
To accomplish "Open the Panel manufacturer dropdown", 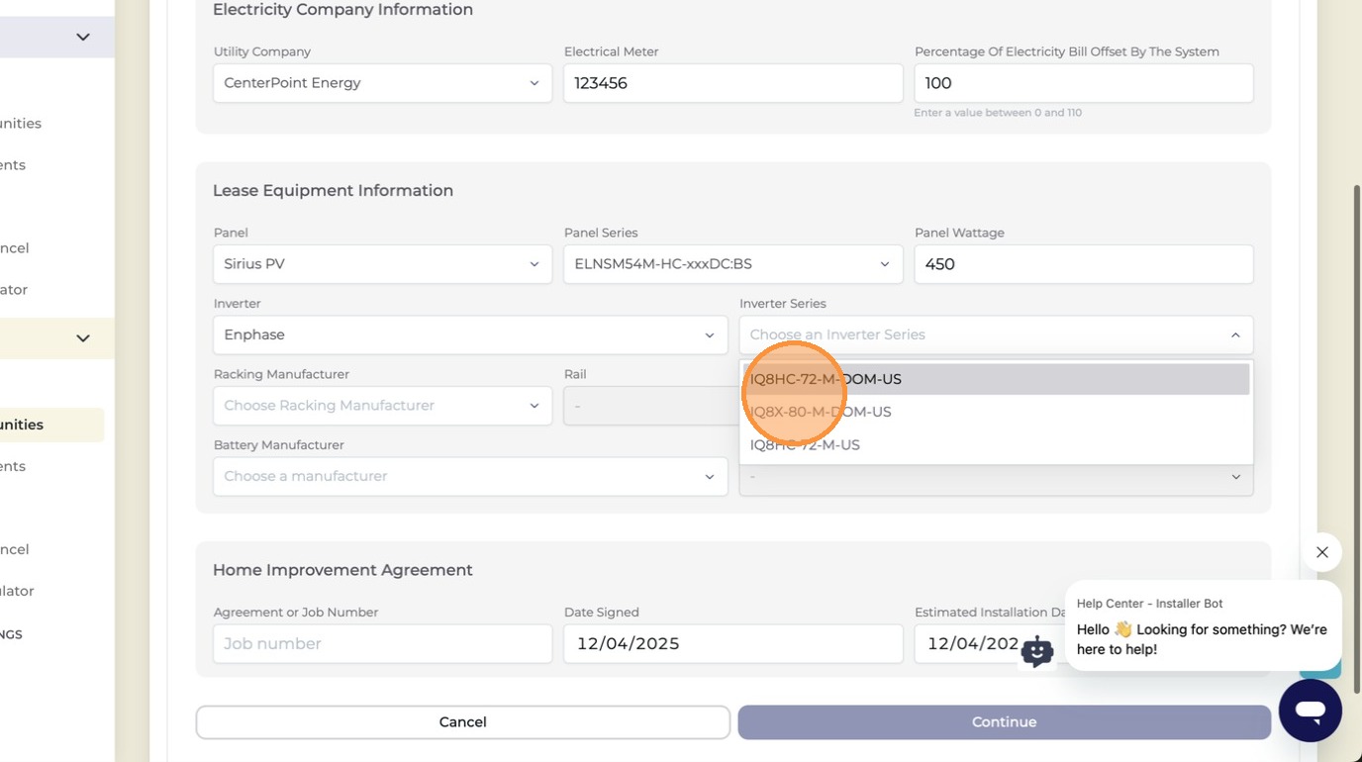I will [x=382, y=264].
